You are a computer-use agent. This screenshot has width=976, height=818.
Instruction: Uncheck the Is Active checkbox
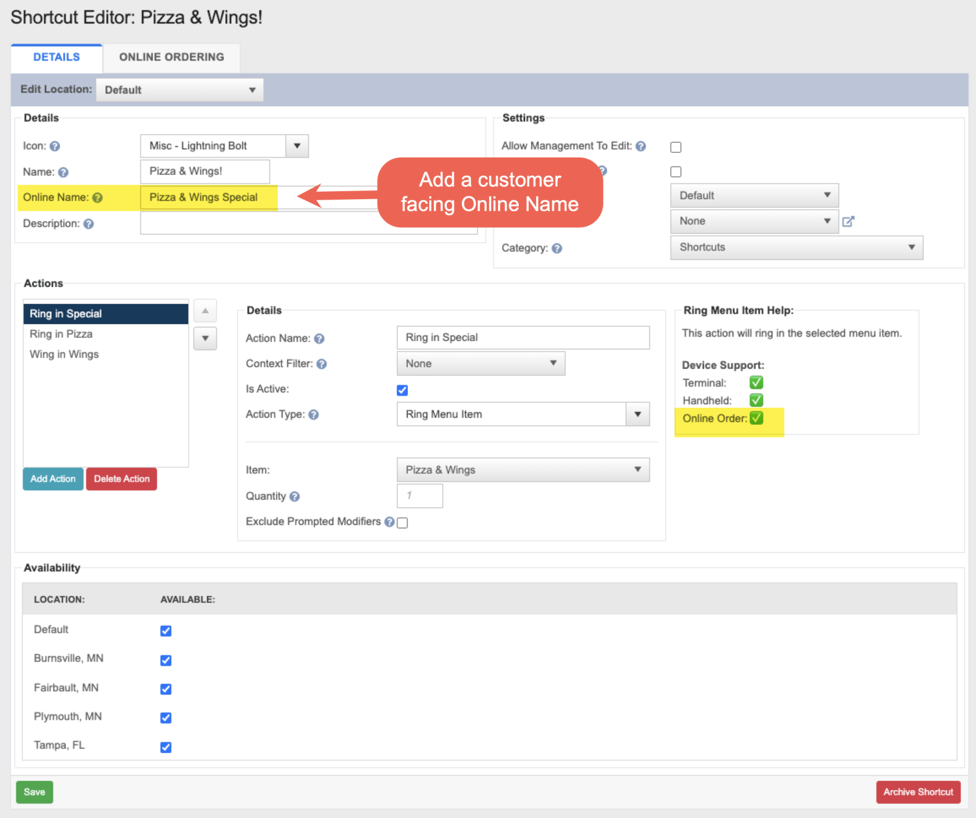point(402,390)
